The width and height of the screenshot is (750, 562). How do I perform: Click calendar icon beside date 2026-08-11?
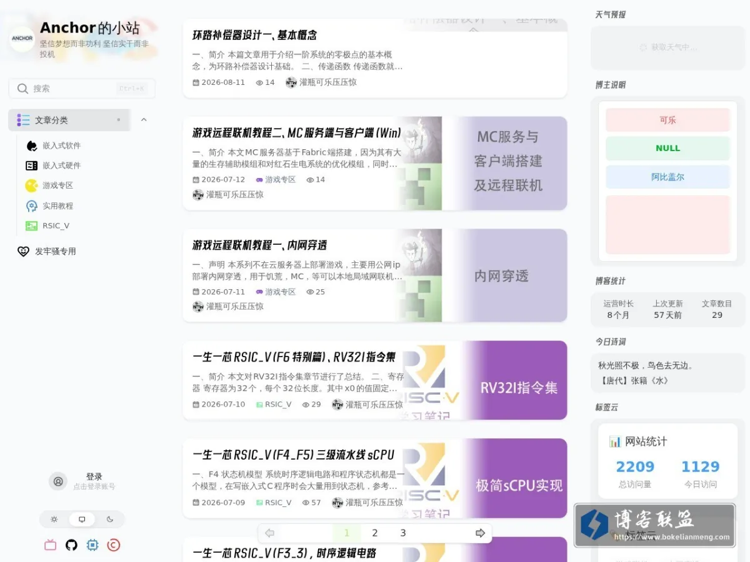coord(196,82)
